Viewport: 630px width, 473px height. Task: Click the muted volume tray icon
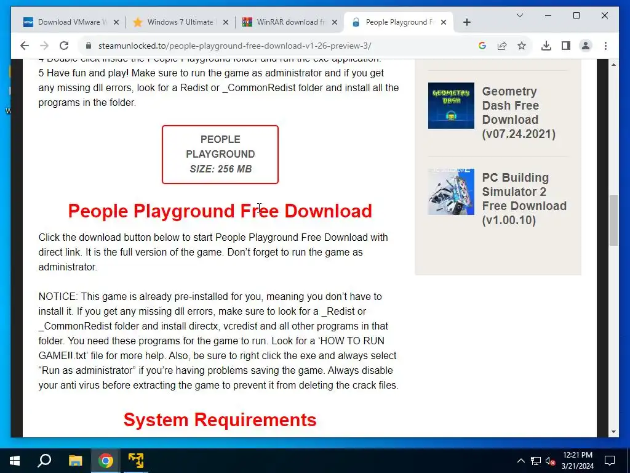pyautogui.click(x=550, y=461)
